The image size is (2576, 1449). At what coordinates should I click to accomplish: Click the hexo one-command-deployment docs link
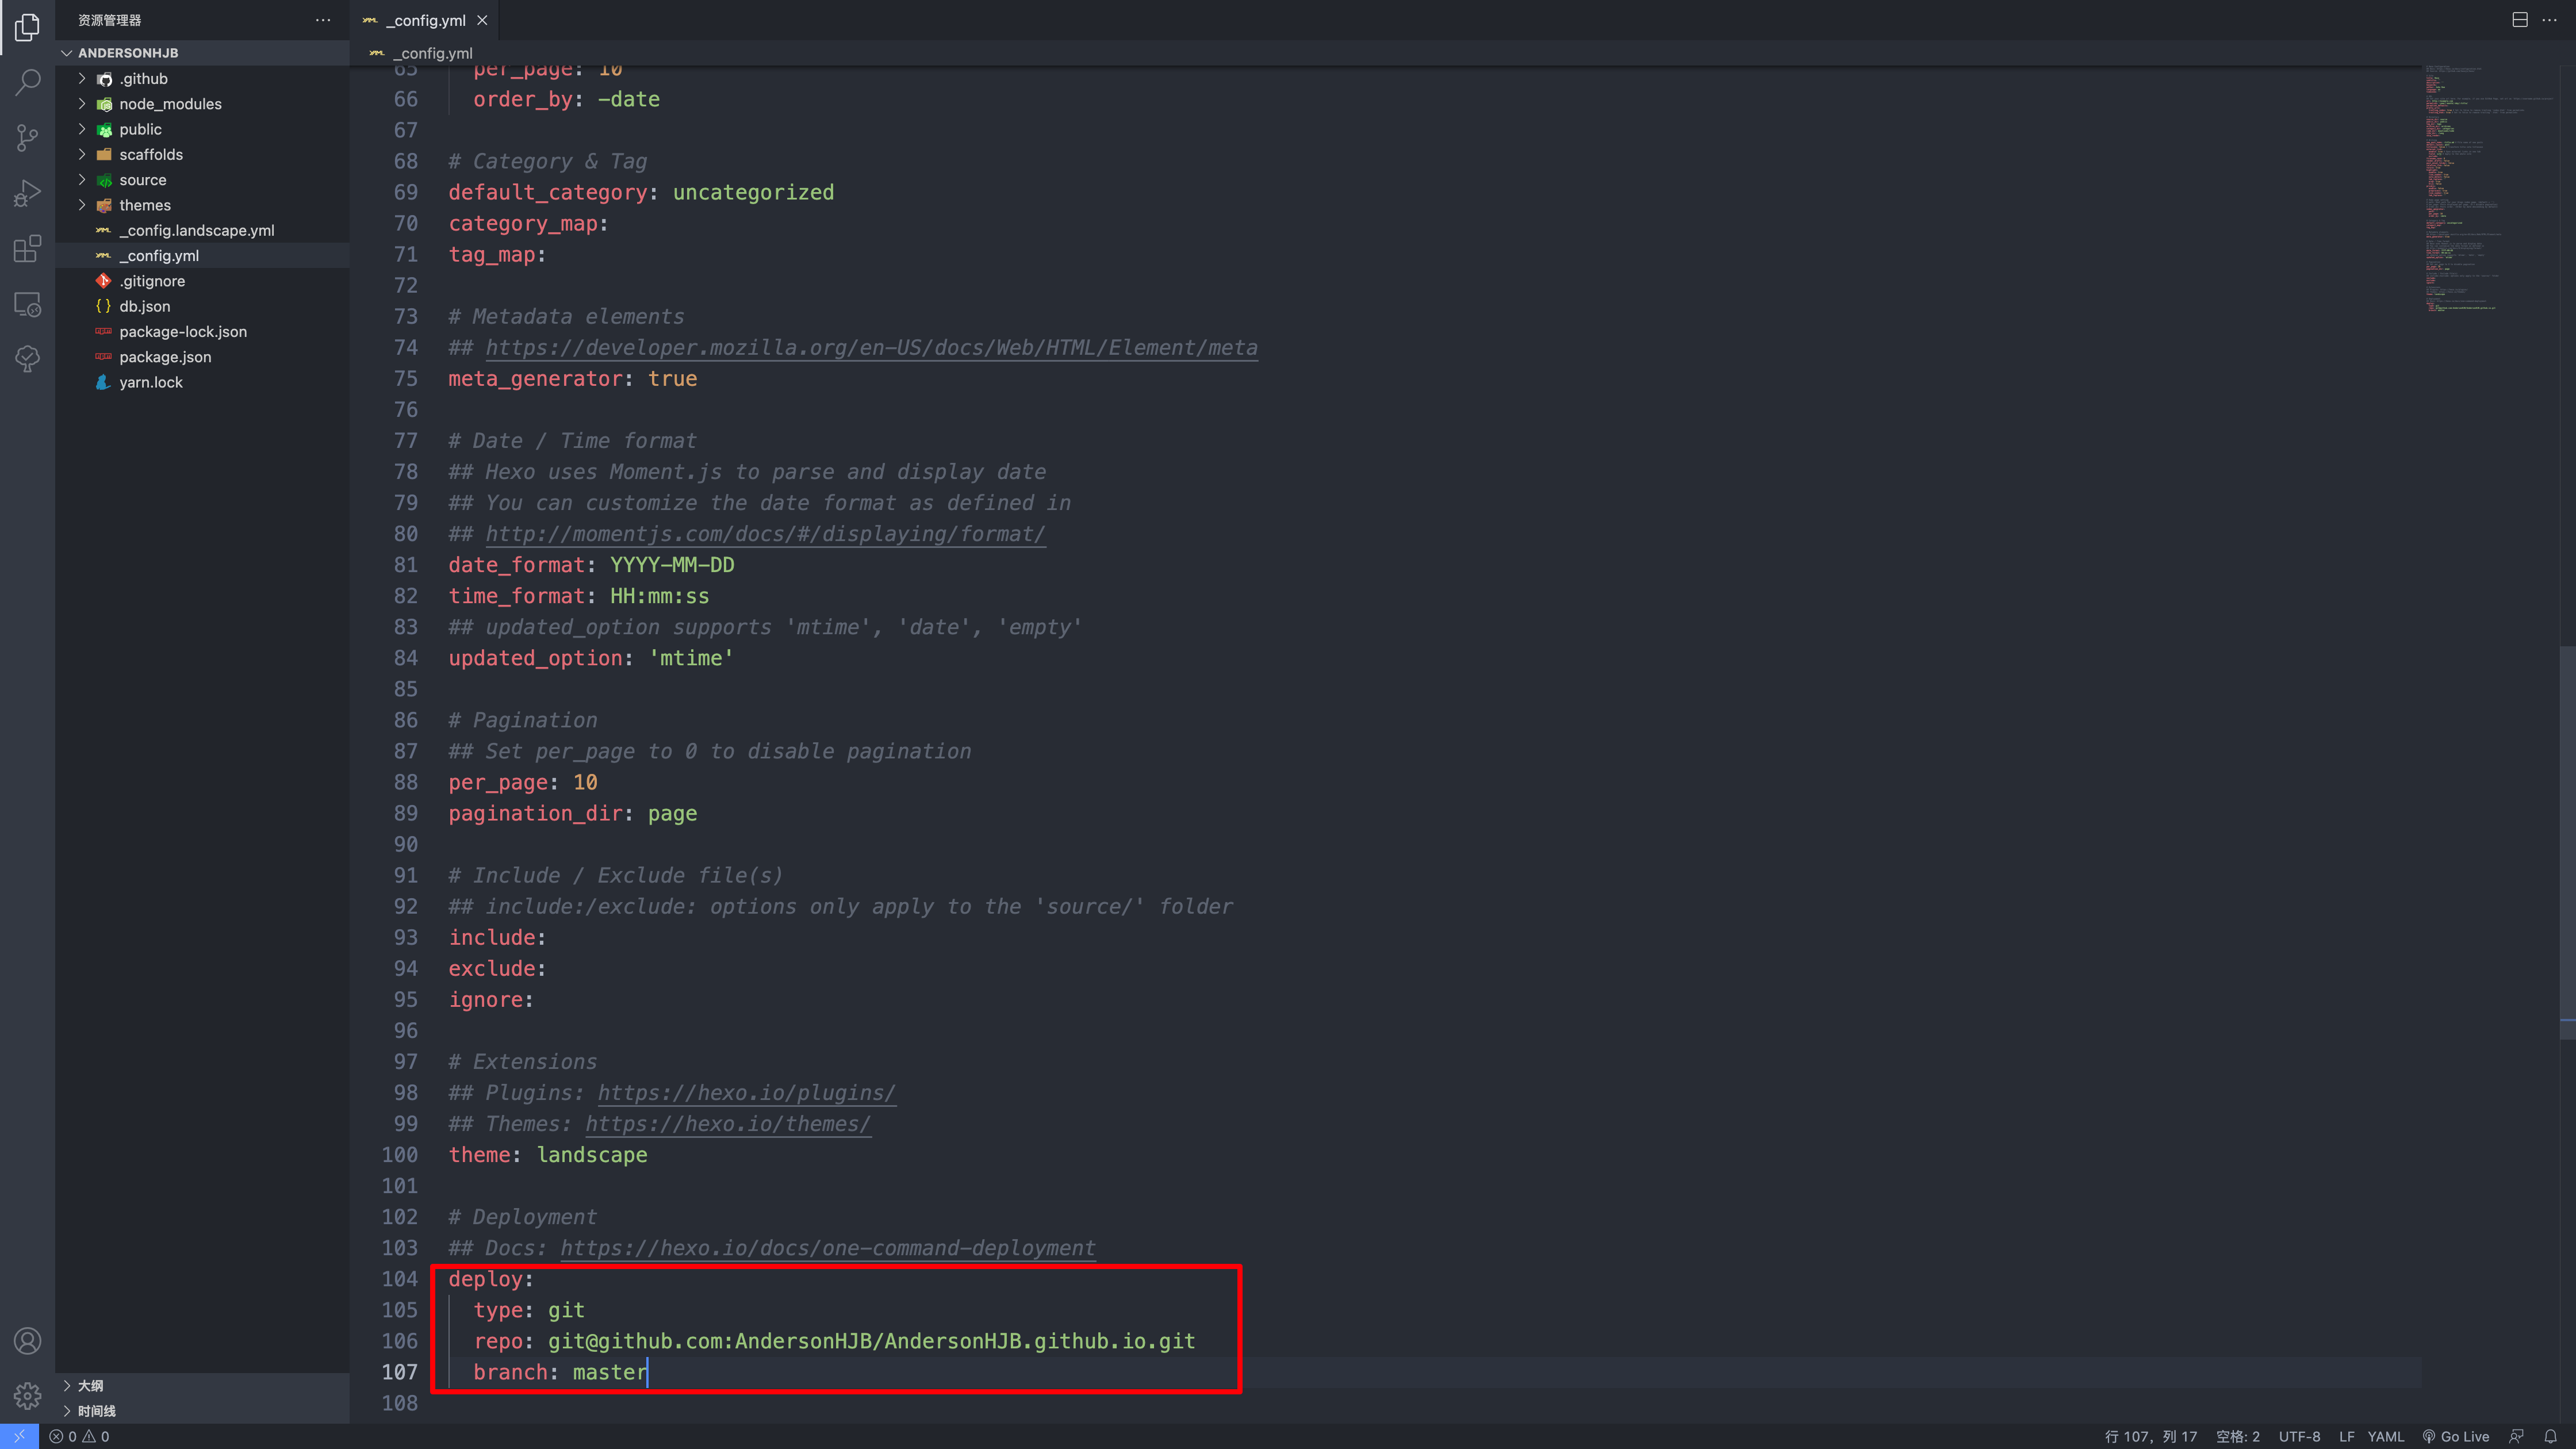click(828, 1248)
